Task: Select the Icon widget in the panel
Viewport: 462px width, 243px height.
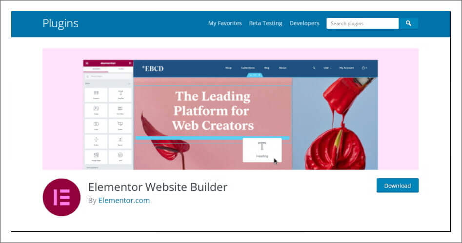Action: click(x=121, y=157)
